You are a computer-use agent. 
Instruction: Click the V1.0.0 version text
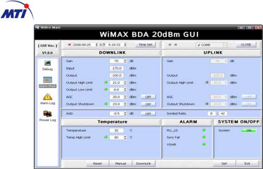[x=47, y=53]
